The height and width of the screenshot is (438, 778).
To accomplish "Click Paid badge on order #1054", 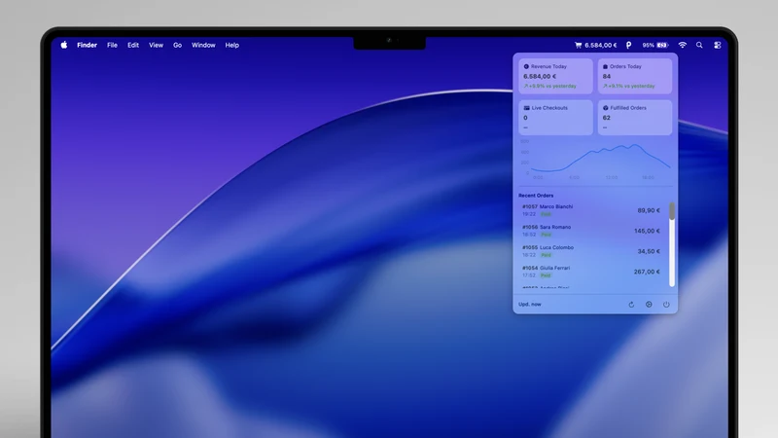I will tap(546, 275).
